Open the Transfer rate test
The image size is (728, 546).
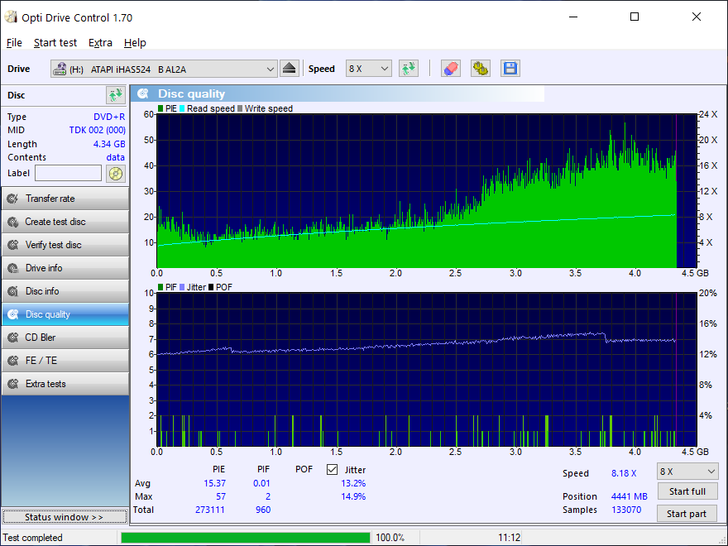[x=65, y=199]
